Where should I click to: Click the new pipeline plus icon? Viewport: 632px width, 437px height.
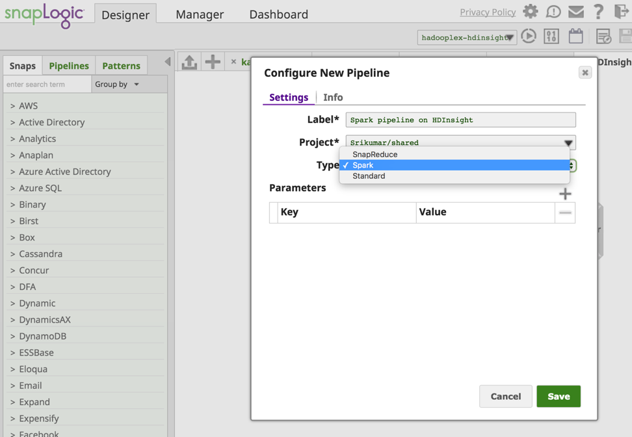point(213,62)
